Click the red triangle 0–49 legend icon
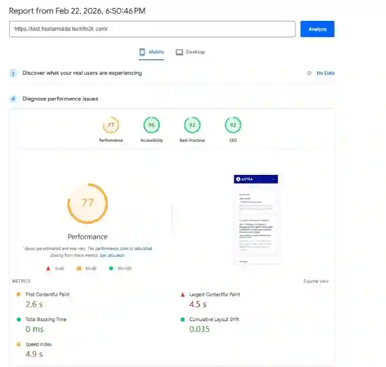This screenshot has width=386, height=367. pos(48,269)
